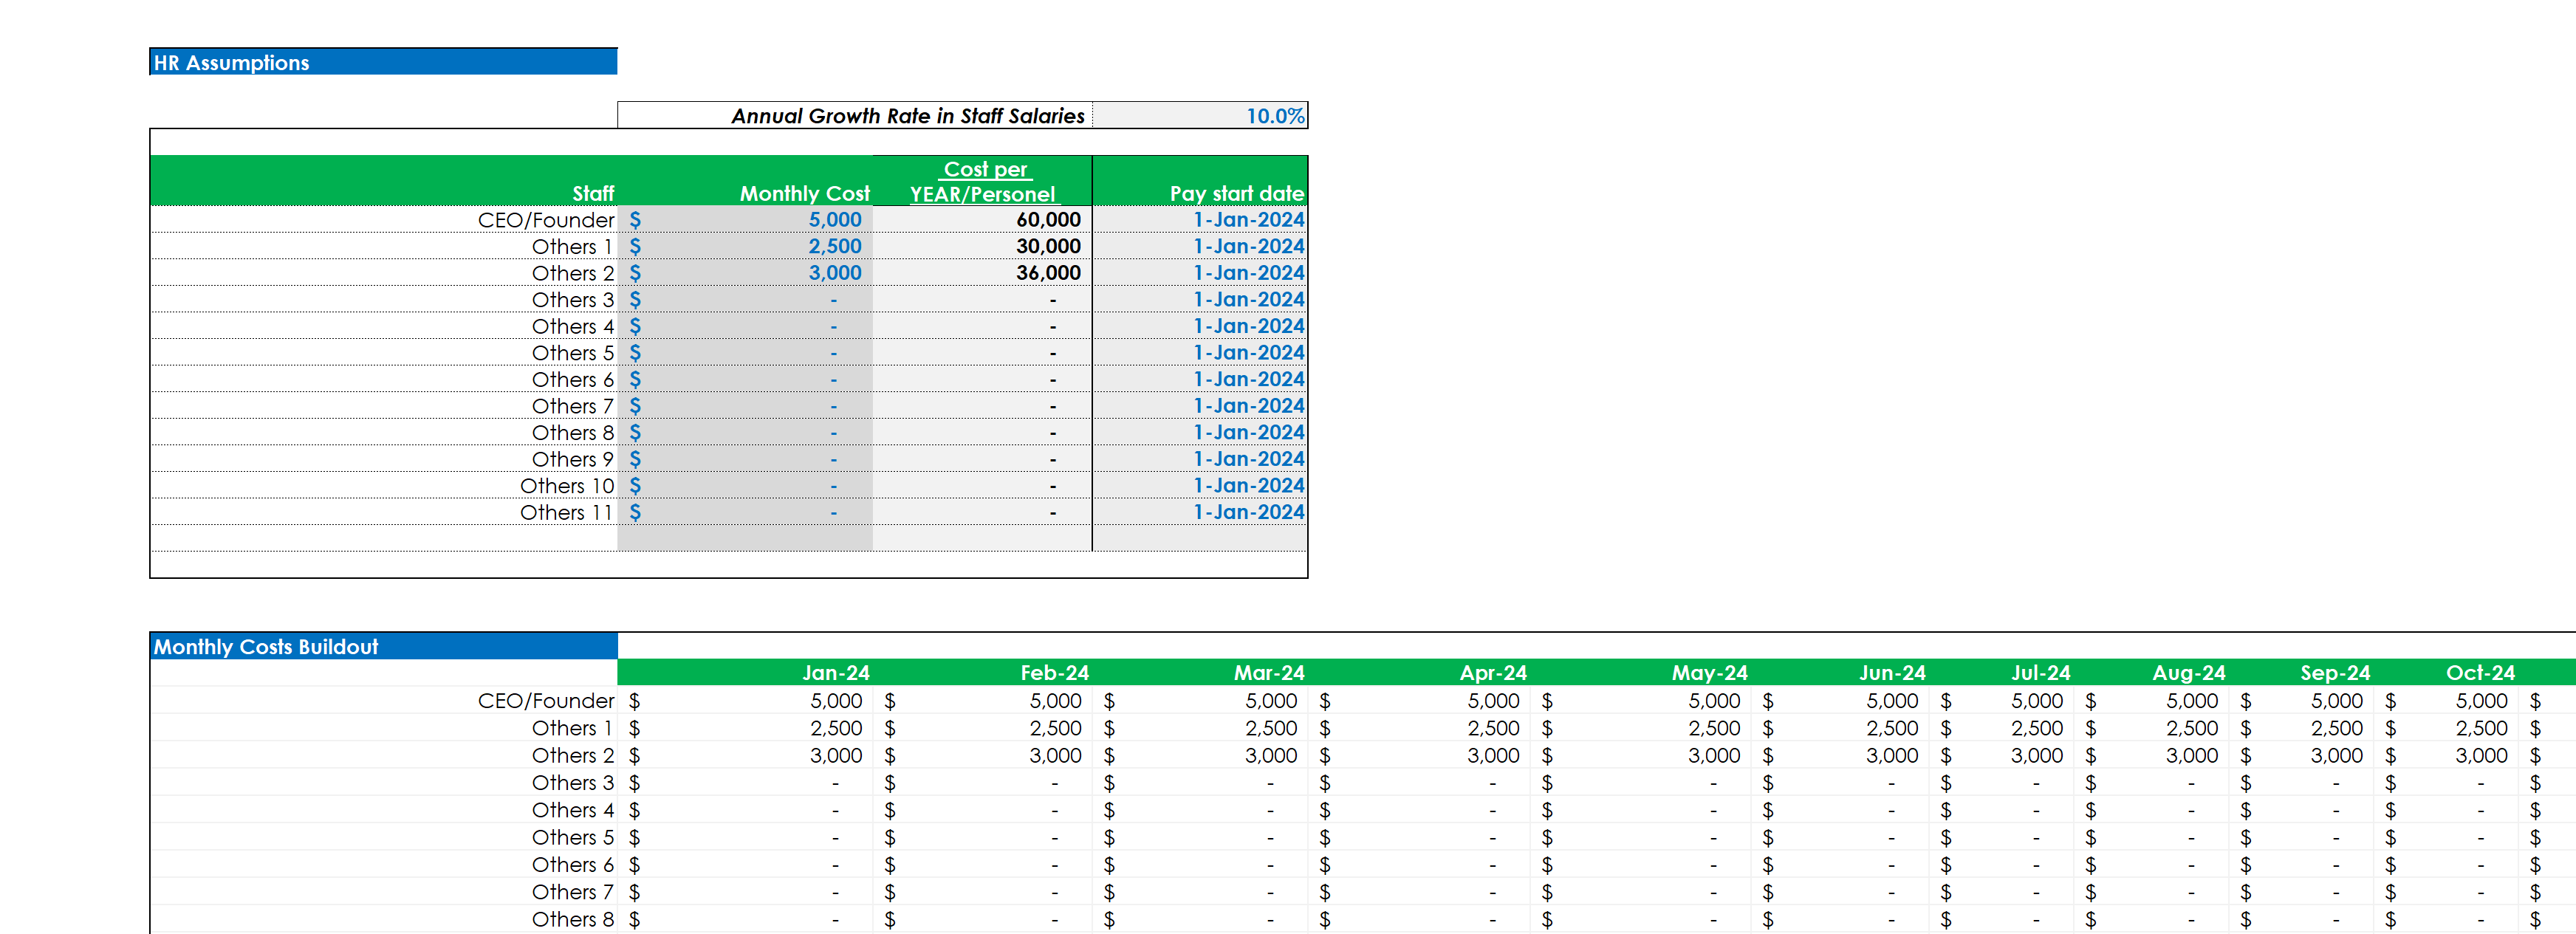Screen dimensions: 2576x934
Task: Click the Others 10 staff label
Action: click(567, 486)
